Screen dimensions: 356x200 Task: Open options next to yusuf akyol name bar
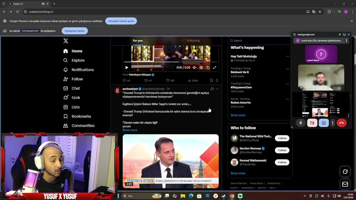pyautogui.click(x=346, y=41)
